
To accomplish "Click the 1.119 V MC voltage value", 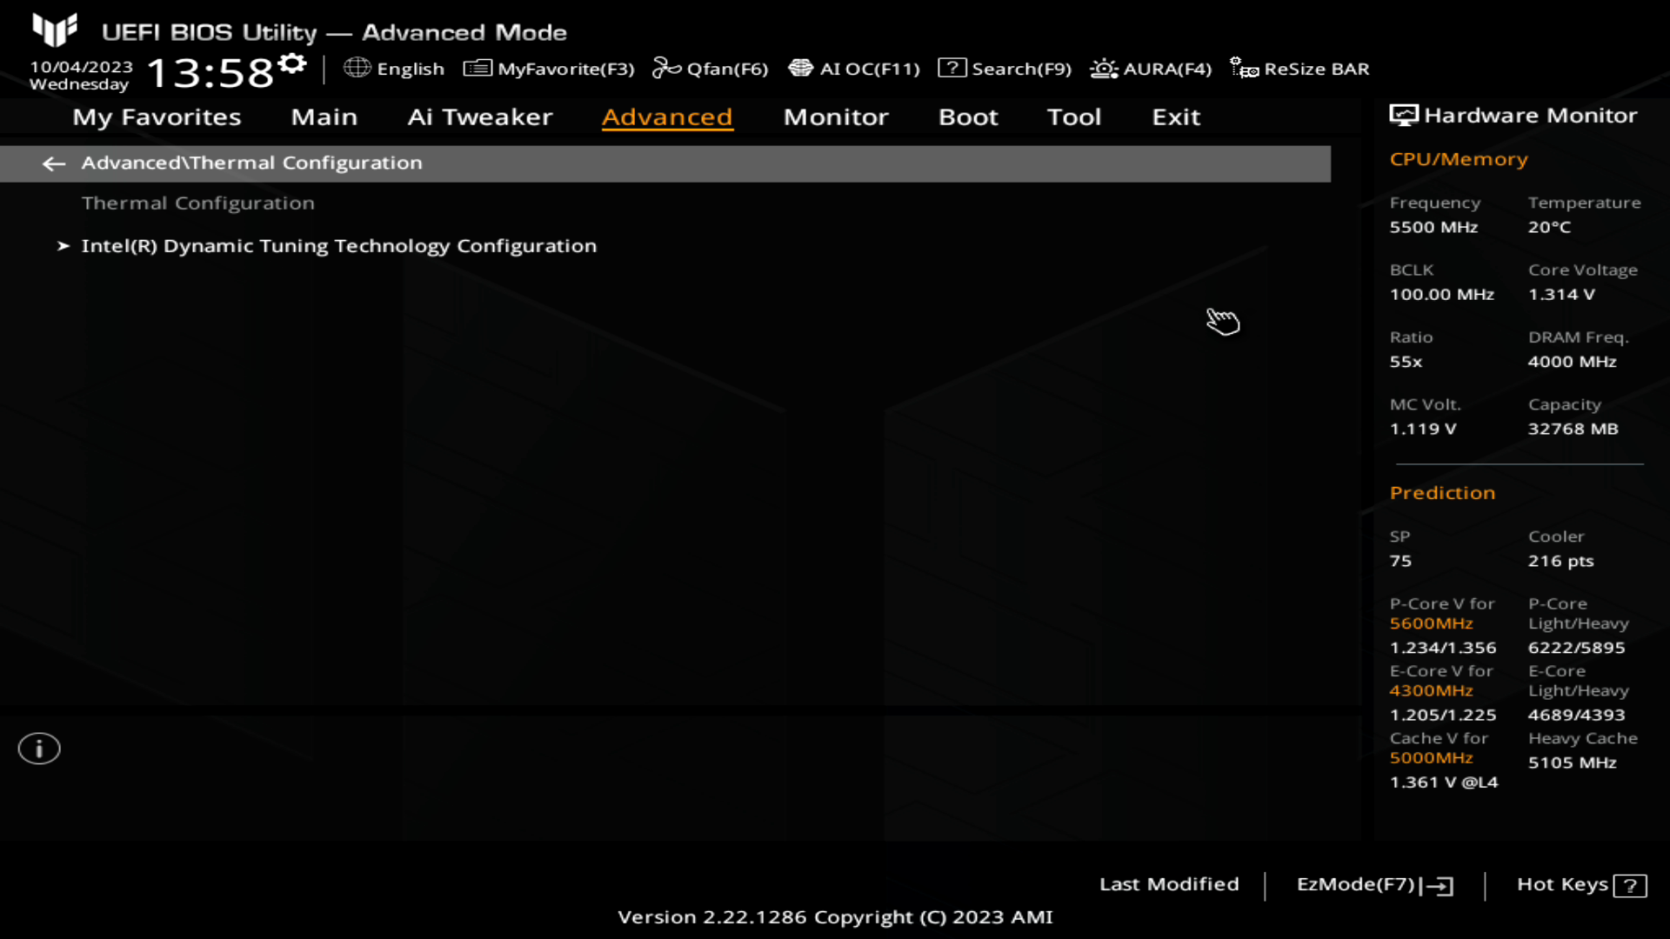I will click(1422, 430).
